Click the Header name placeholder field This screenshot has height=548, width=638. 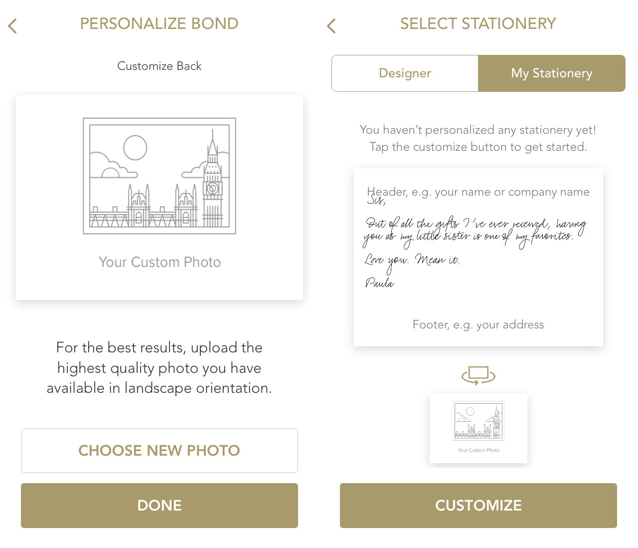[478, 192]
